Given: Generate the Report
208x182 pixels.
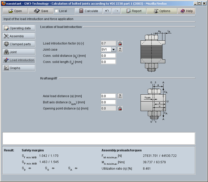Looking at the screenshot, I should tap(133, 11).
